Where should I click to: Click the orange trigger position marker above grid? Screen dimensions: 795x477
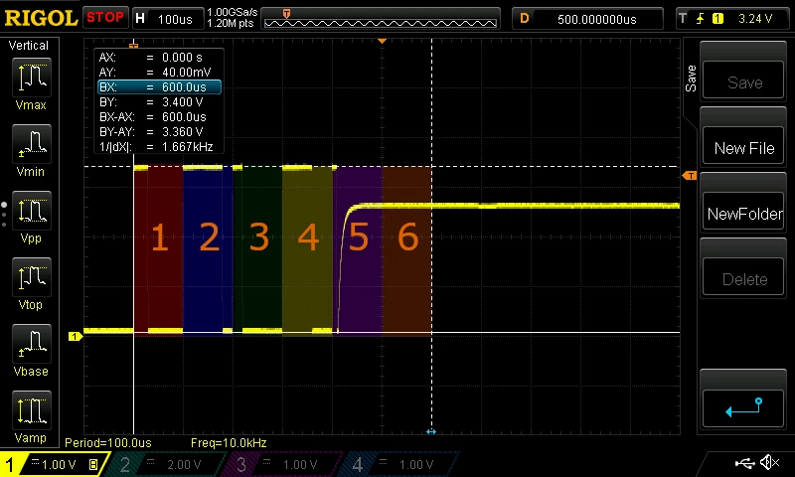click(x=383, y=41)
